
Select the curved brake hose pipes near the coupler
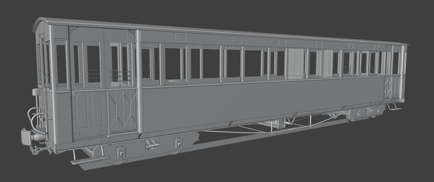click(x=33, y=117)
